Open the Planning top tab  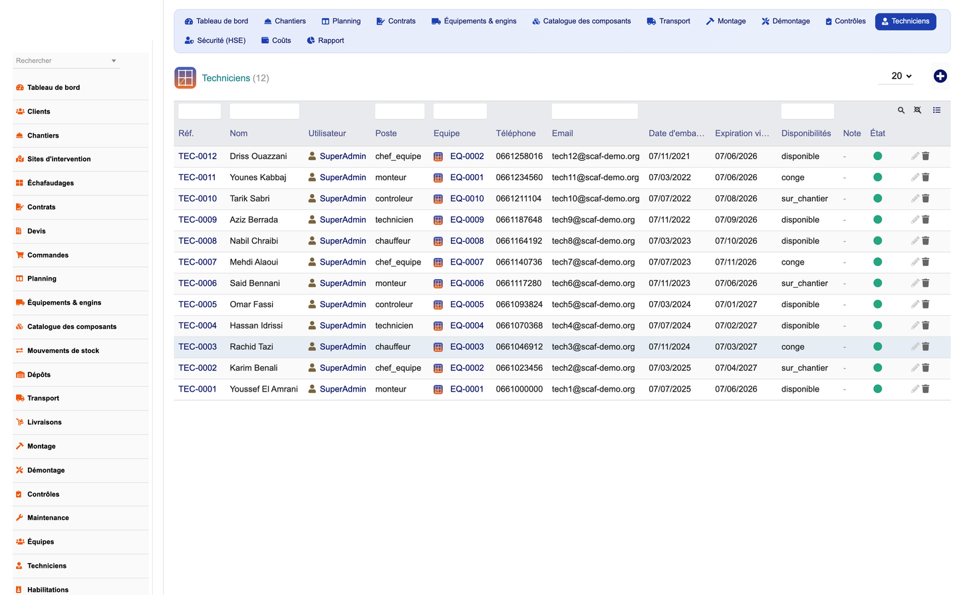[x=341, y=21]
